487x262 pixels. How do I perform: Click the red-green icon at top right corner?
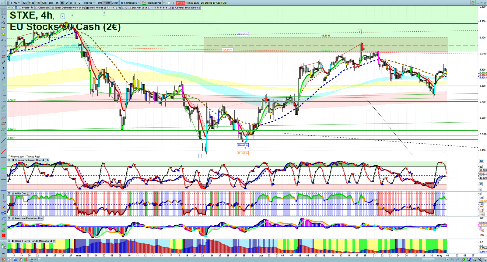click(x=473, y=3)
